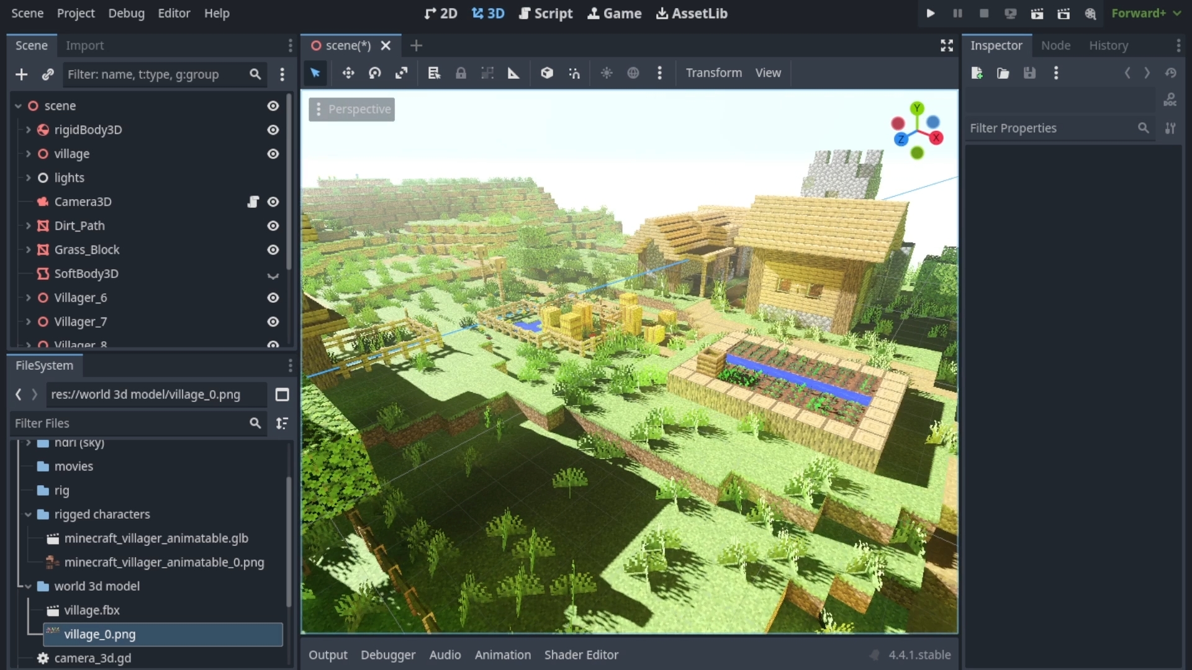1192x670 pixels.
Task: Expand the Villager_6 node
Action: 28,298
